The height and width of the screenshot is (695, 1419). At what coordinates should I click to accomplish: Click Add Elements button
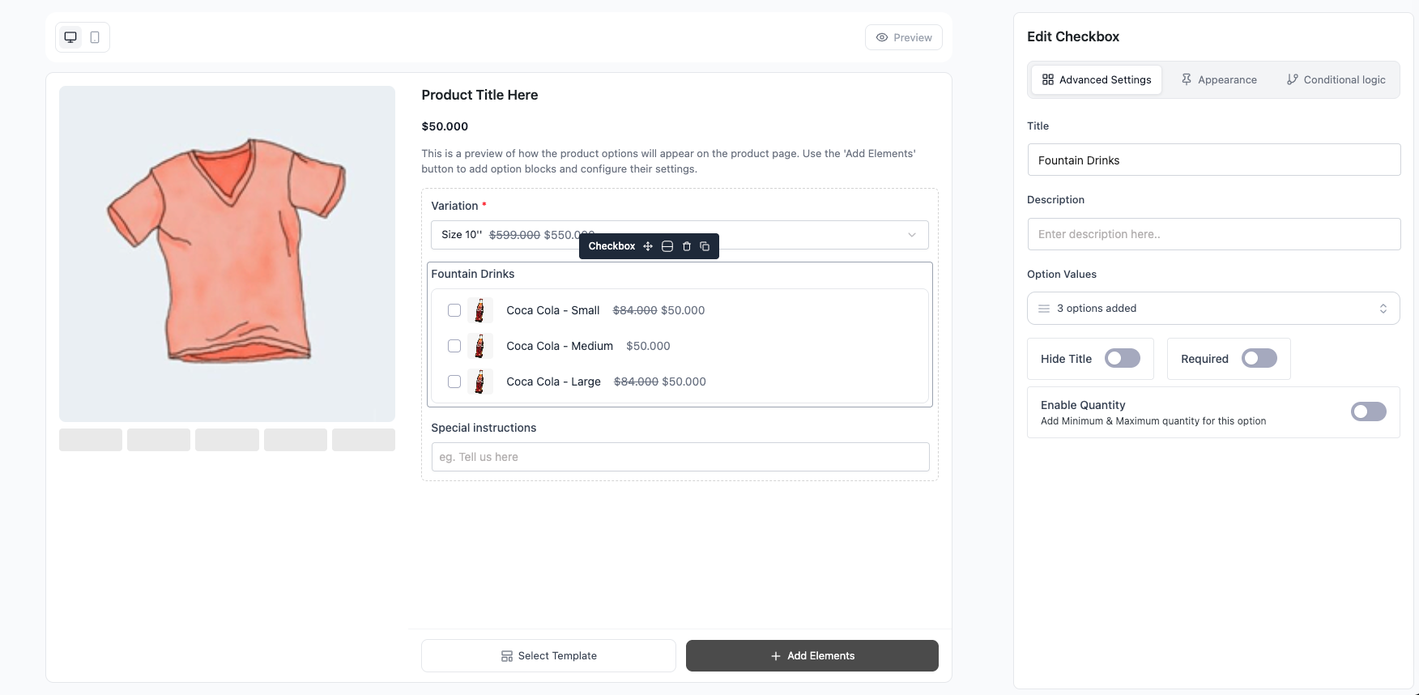pyautogui.click(x=812, y=656)
